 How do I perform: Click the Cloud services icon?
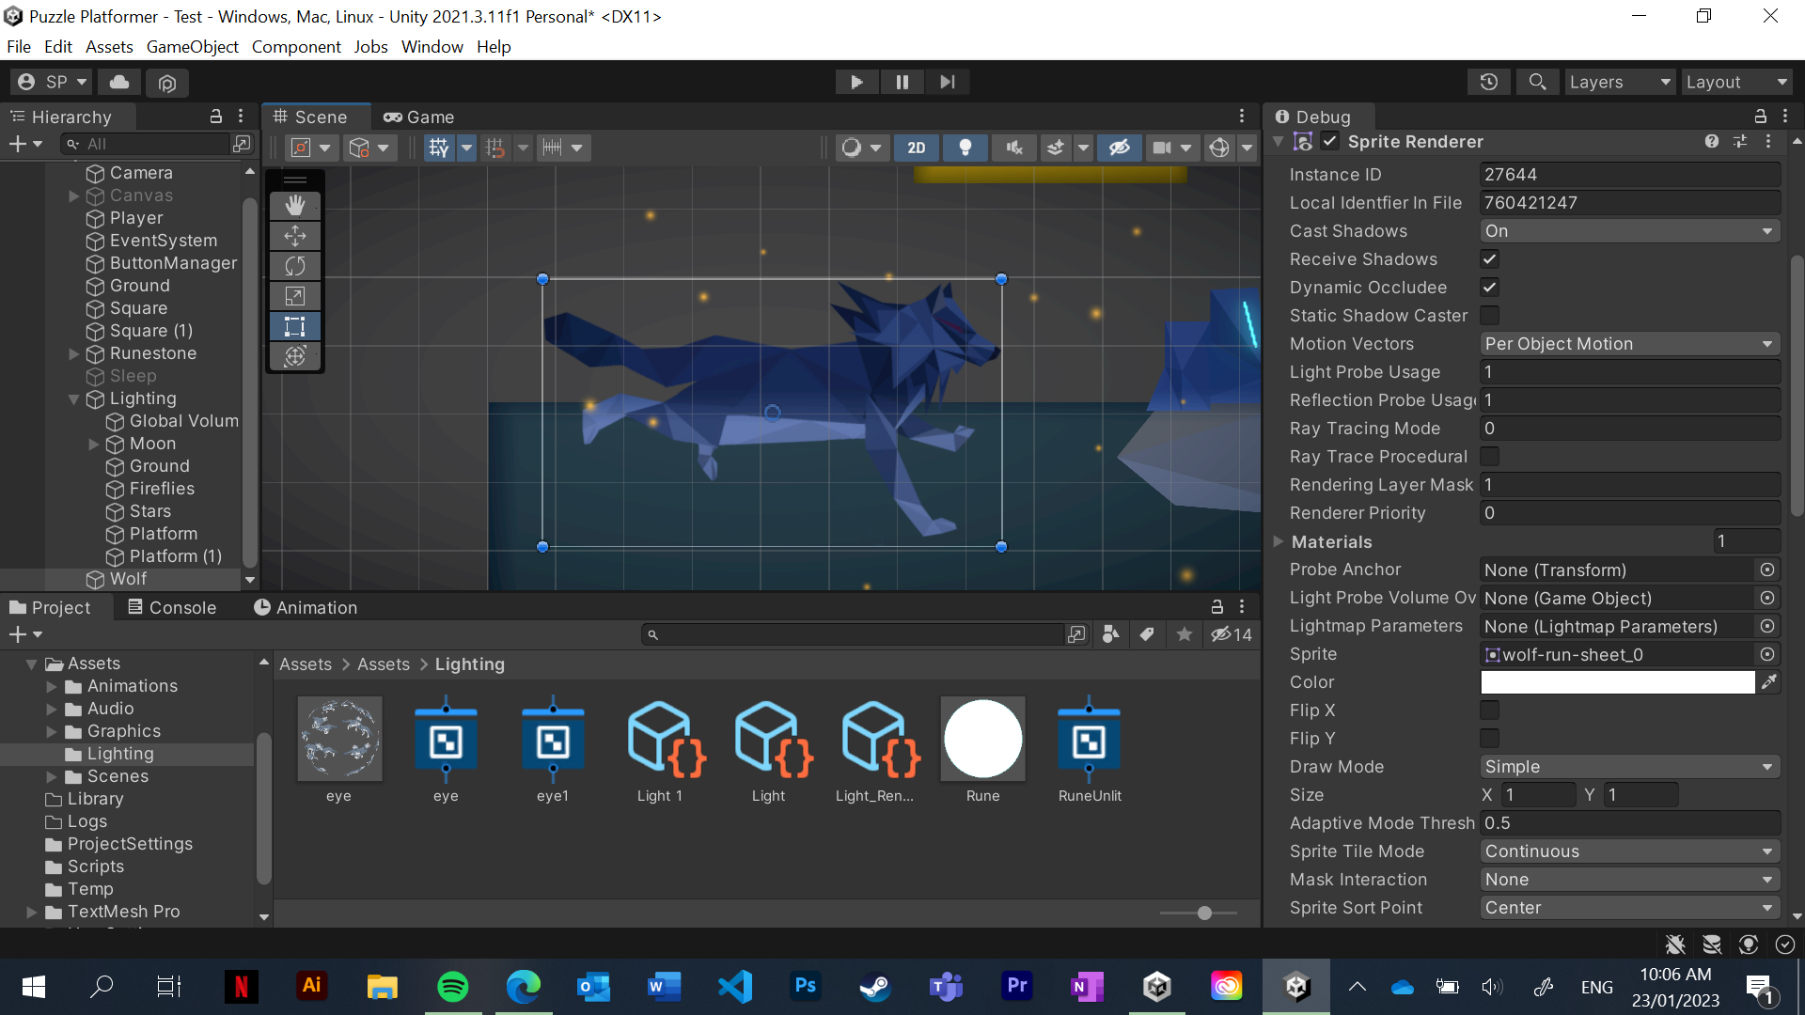[119, 82]
